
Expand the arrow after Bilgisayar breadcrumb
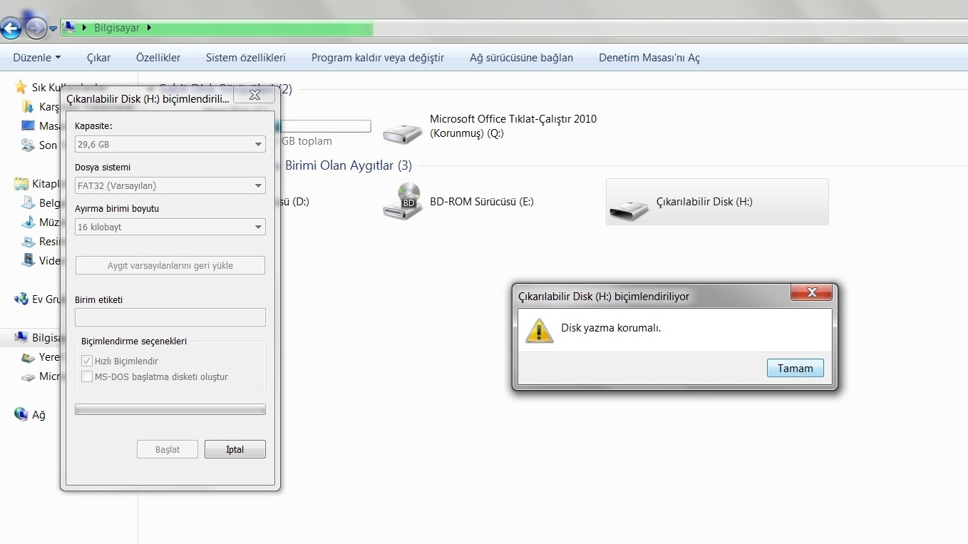(x=150, y=28)
